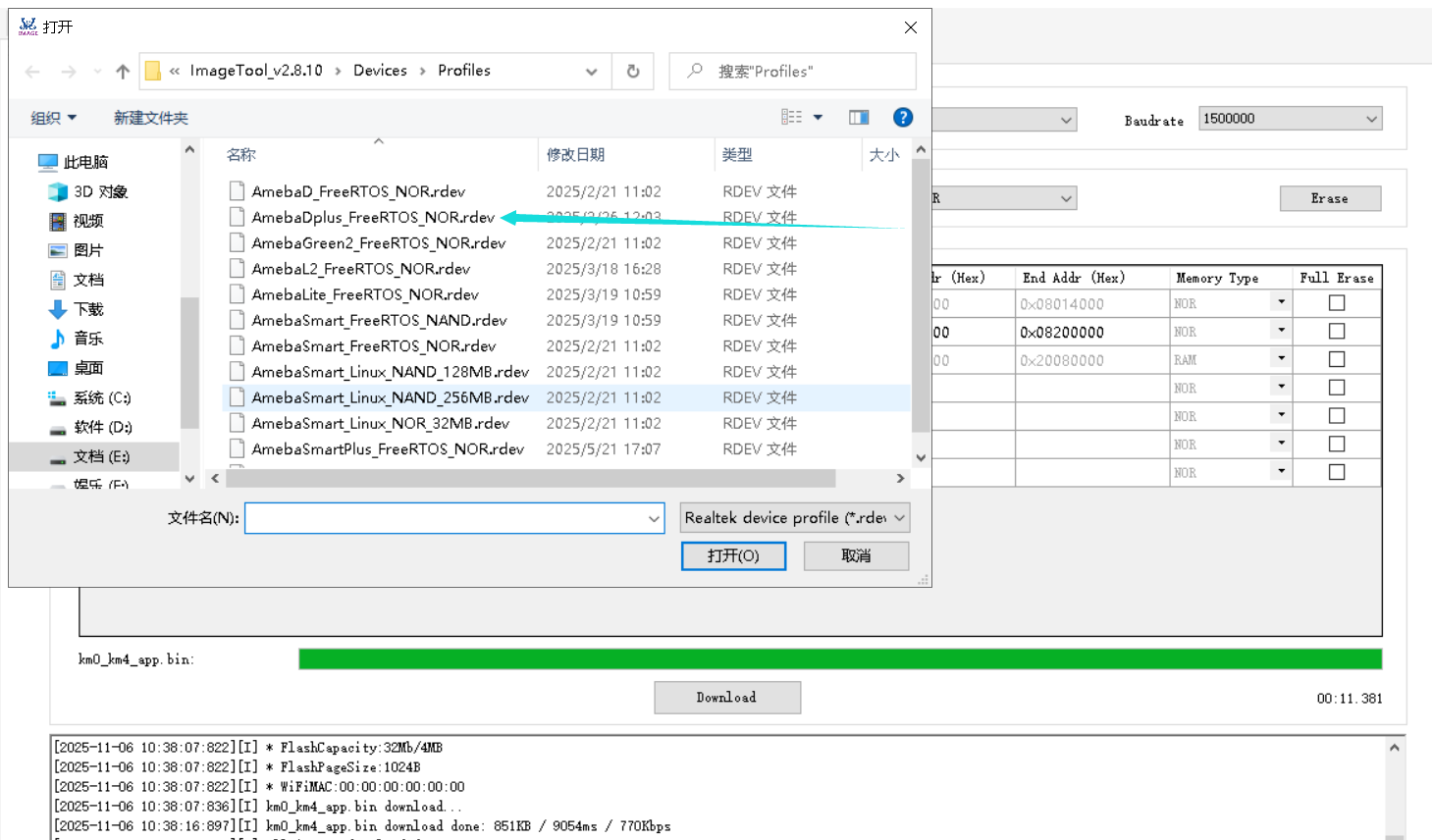Click 新建文件夹 (New Folder) in toolbar

click(x=150, y=118)
